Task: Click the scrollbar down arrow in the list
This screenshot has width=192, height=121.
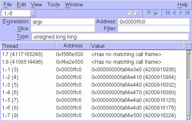Action: [189, 118]
